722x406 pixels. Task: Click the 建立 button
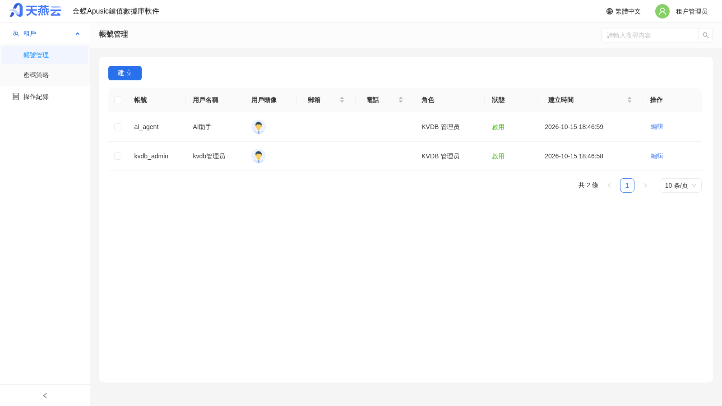click(125, 73)
